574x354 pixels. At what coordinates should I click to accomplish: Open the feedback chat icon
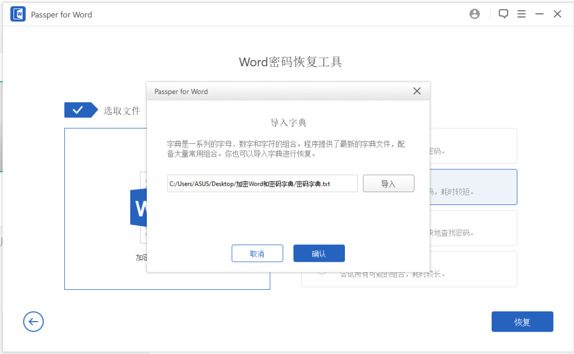point(503,14)
